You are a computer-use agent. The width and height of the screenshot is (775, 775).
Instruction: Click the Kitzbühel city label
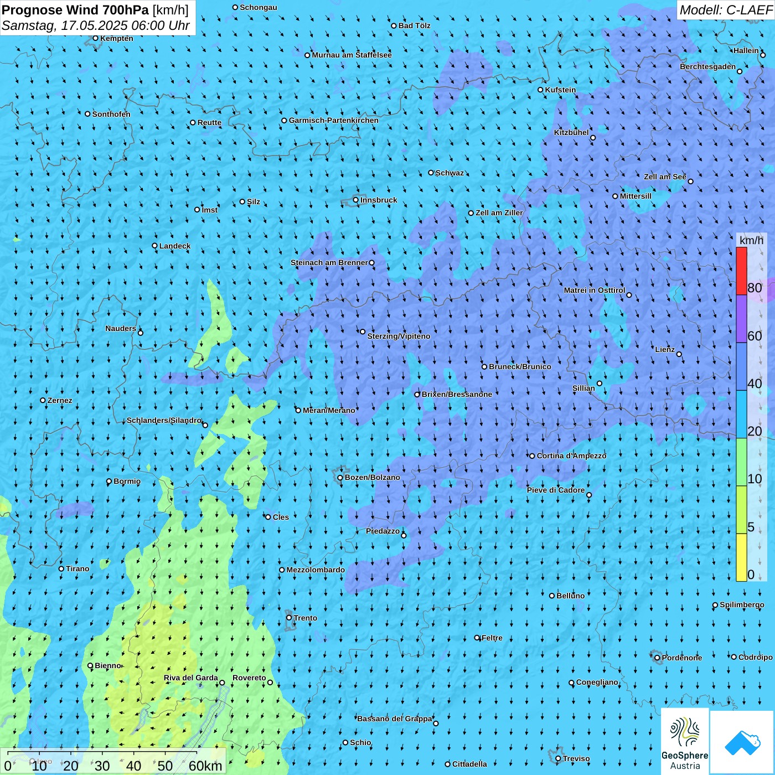[571, 132]
